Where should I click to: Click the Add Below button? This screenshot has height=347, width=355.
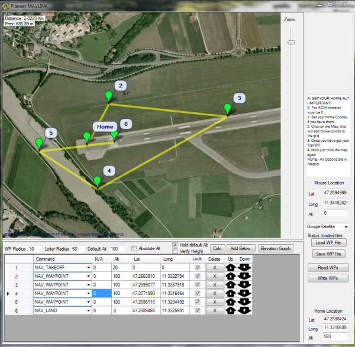coord(241,248)
